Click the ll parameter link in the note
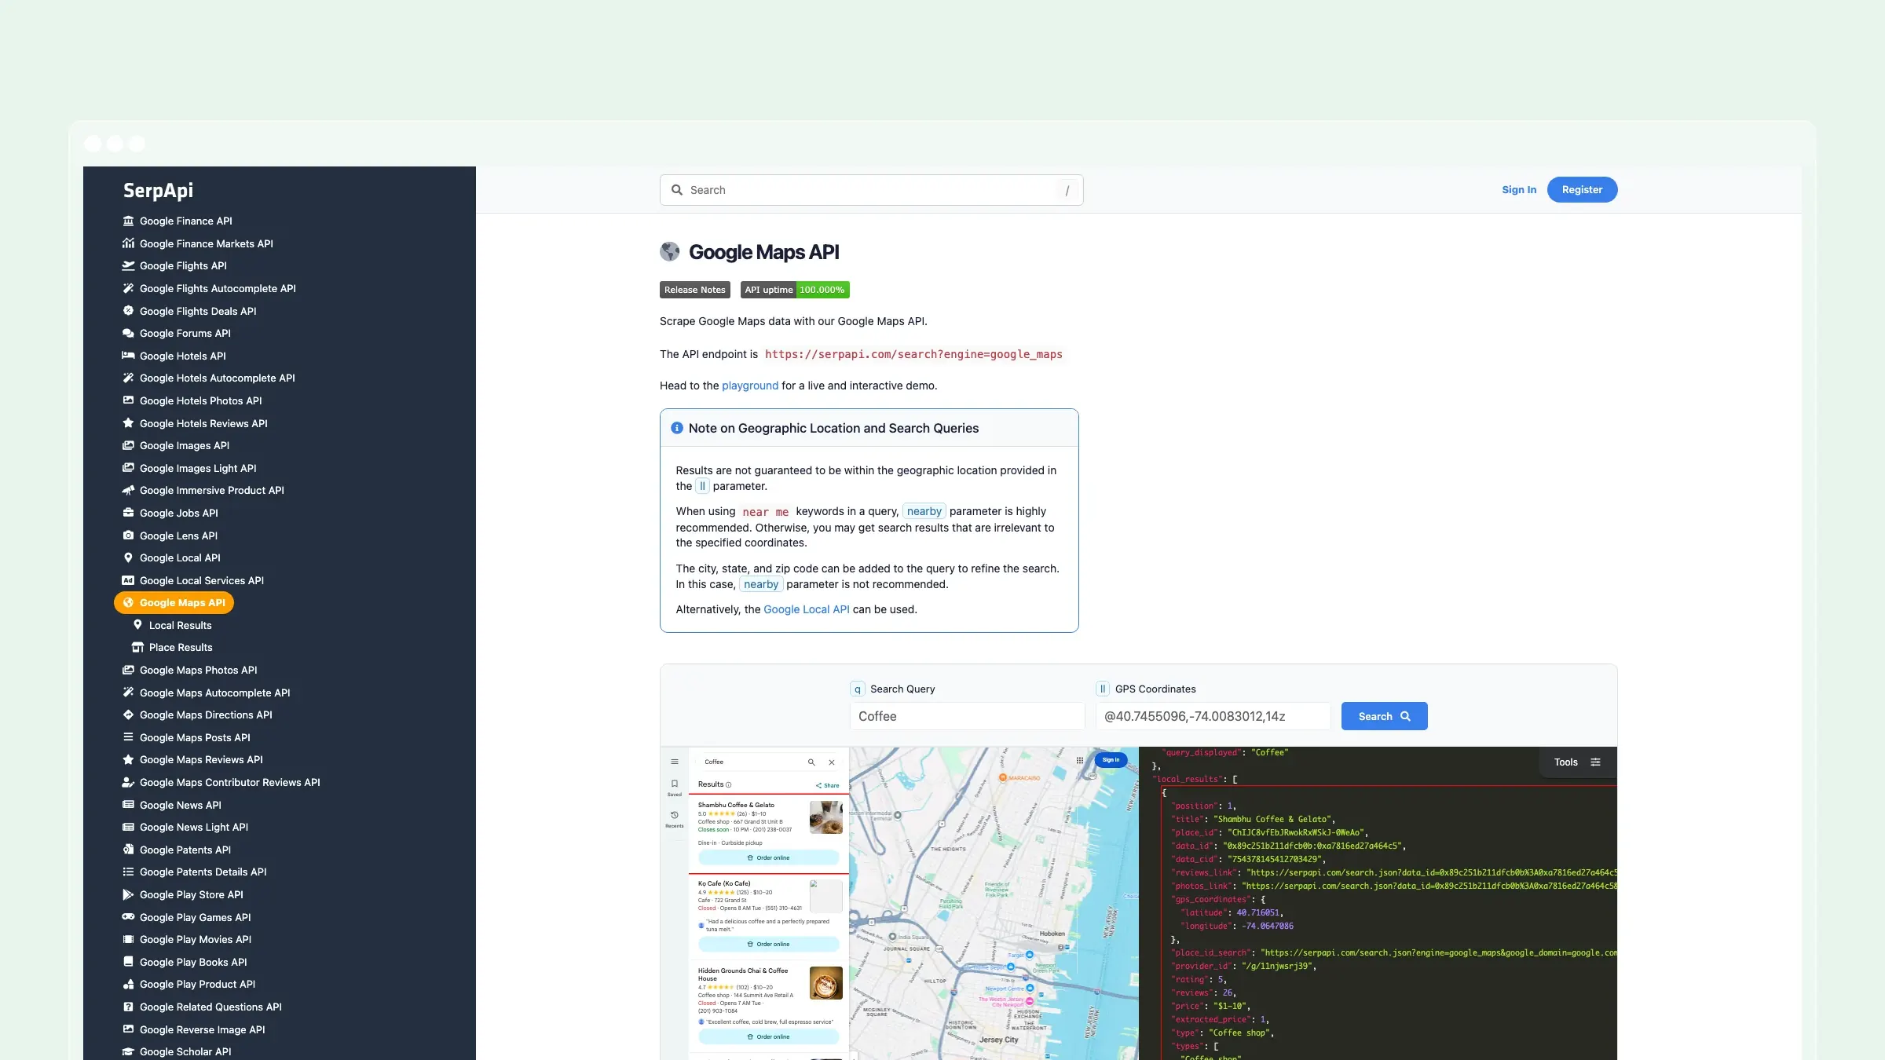 702,486
